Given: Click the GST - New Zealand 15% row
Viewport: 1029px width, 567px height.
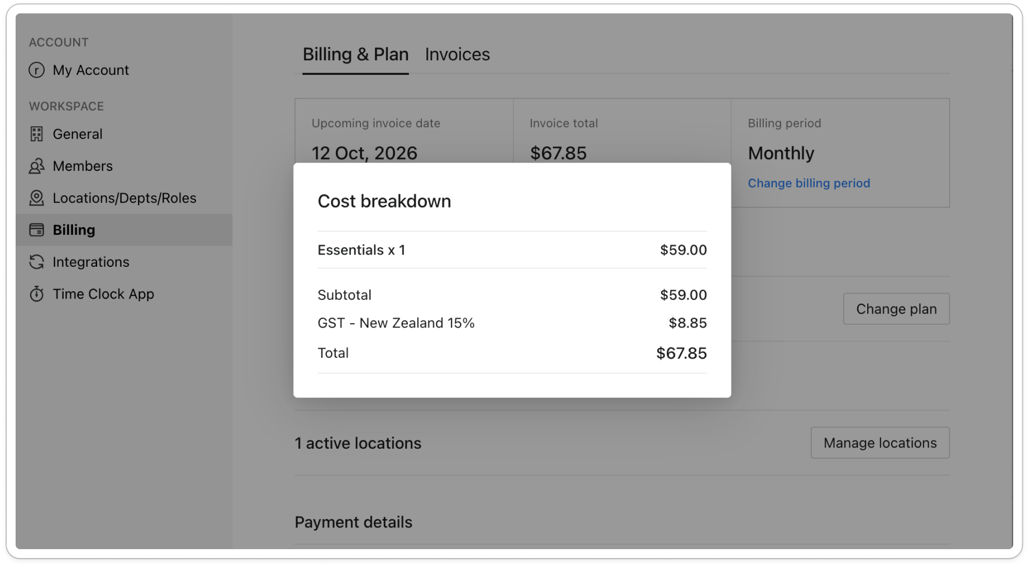Looking at the screenshot, I should coord(512,323).
